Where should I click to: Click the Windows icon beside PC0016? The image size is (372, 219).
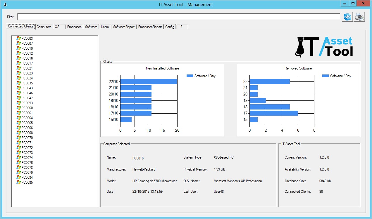pyautogui.click(x=18, y=58)
